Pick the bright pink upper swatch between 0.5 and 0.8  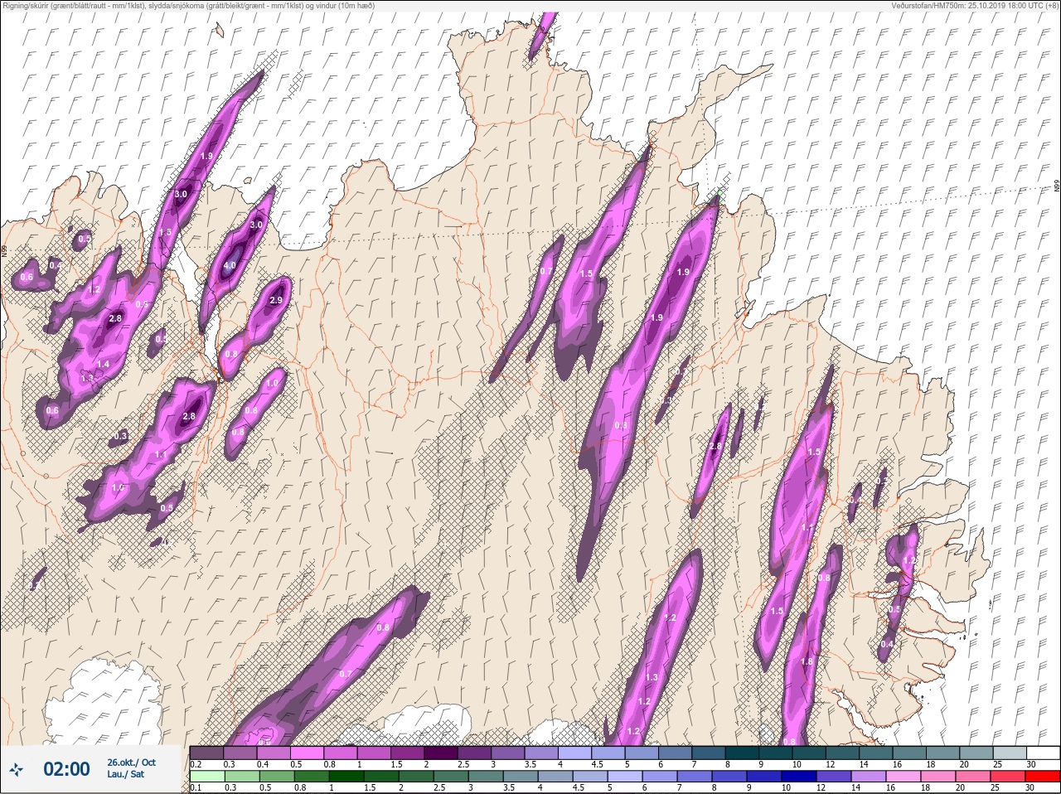(307, 753)
